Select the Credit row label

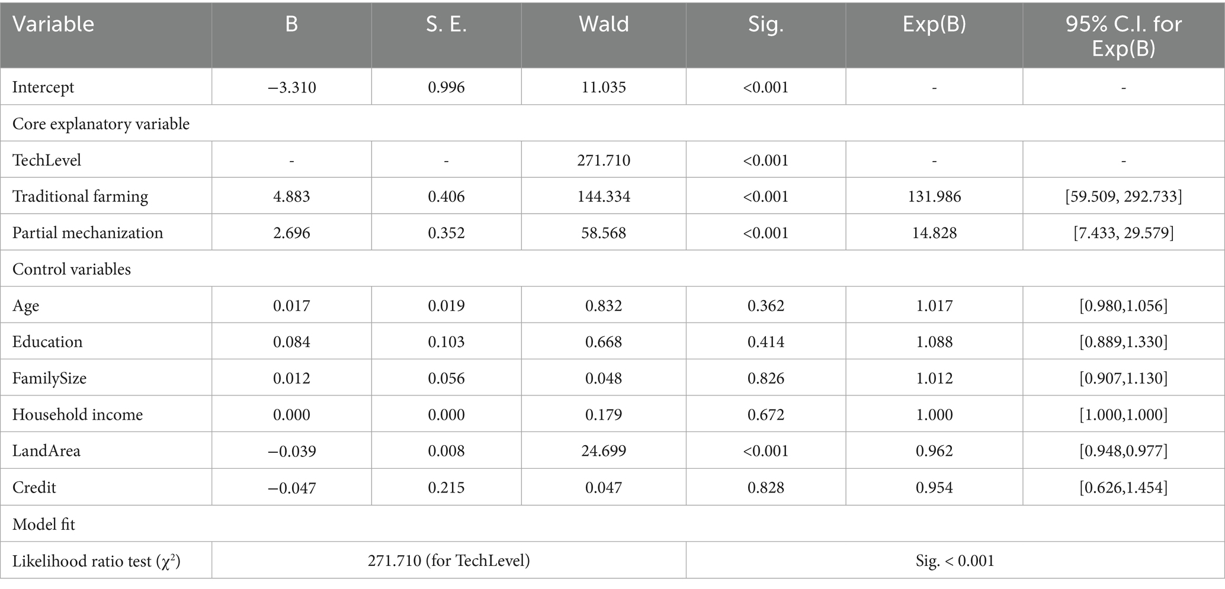coord(34,487)
